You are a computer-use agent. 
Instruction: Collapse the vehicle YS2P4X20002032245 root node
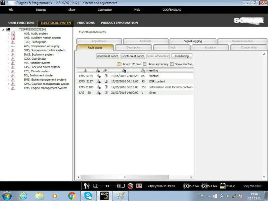3,29
